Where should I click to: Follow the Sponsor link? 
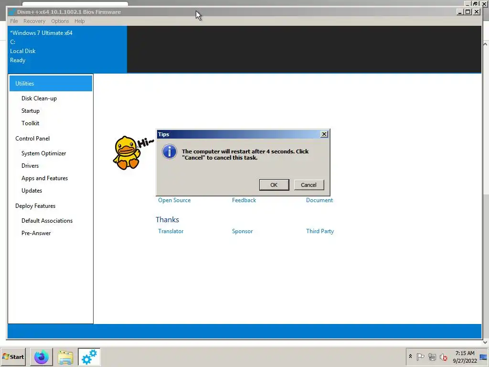[242, 231]
